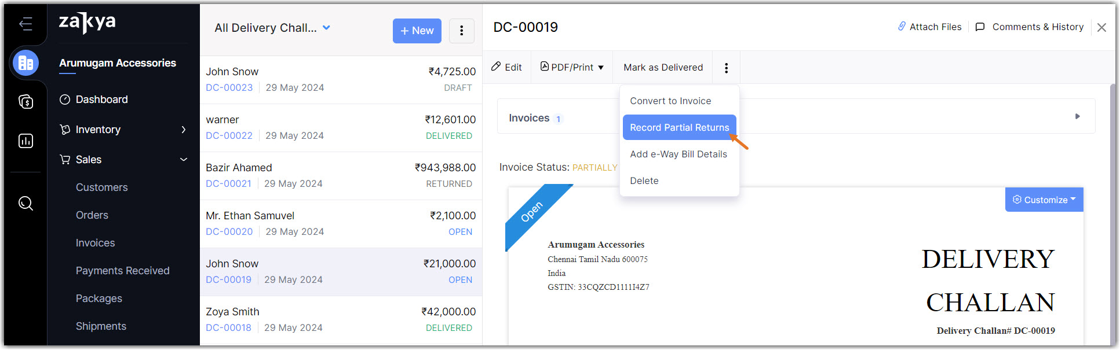The height and width of the screenshot is (350, 1120).
Task: Click Attach Files link
Action: [x=930, y=27]
